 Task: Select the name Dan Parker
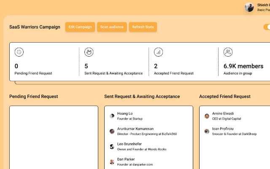click(x=126, y=159)
